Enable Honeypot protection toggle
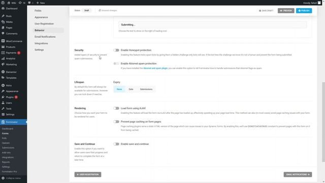Viewport: 325px width, 183px height. tap(116, 50)
